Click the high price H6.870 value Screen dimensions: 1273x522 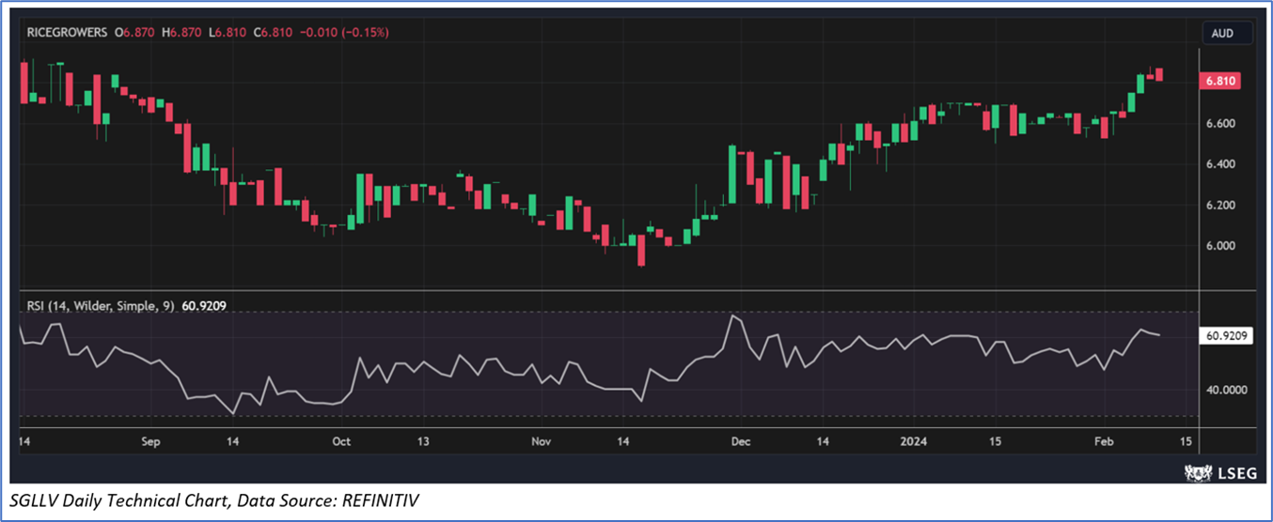click(181, 33)
